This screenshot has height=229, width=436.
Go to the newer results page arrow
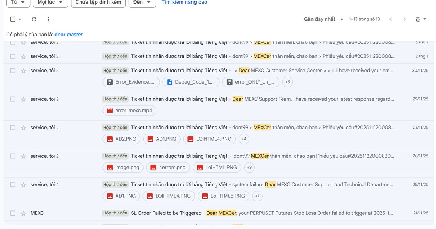[x=391, y=19]
